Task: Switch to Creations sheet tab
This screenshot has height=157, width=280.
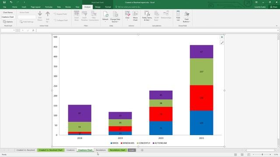Action: pyautogui.click(x=70, y=150)
